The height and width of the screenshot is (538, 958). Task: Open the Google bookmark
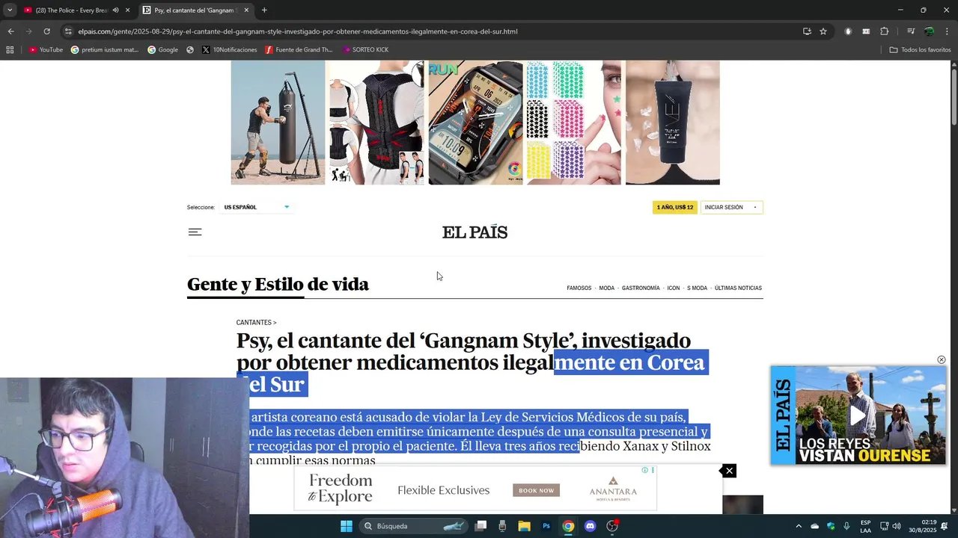click(162, 50)
